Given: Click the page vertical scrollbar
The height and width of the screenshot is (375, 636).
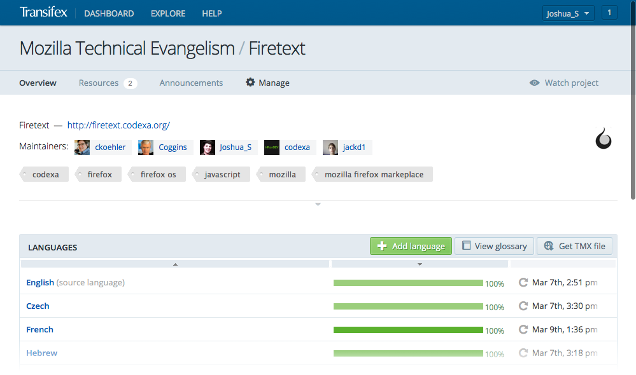Looking at the screenshot, I should [633, 101].
